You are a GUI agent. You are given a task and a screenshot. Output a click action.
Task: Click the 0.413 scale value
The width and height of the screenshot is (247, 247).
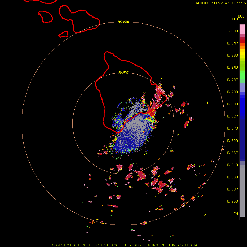232,165
